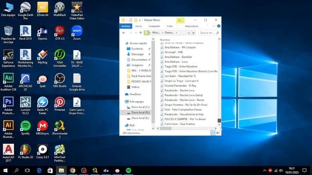This screenshot has height=175, width=312.
Task: Select the Adobe Illustrator desktop icon
Action: [x=8, y=129]
